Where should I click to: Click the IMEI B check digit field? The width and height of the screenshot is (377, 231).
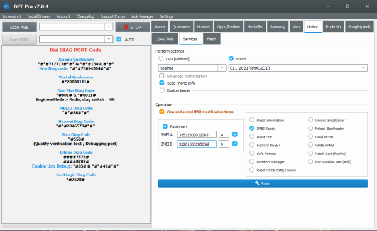[x=224, y=144]
